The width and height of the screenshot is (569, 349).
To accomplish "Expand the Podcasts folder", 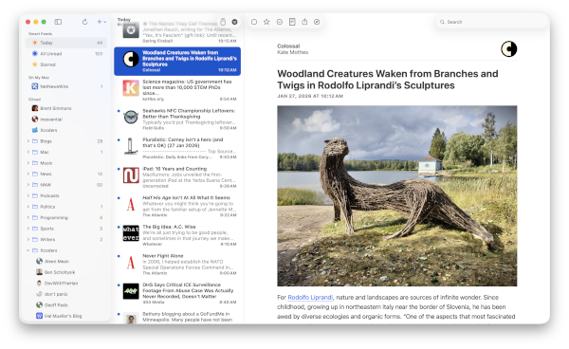I will 28,195.
